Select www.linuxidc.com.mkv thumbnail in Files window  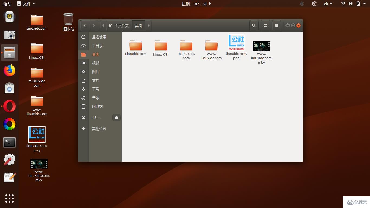pos(262,46)
